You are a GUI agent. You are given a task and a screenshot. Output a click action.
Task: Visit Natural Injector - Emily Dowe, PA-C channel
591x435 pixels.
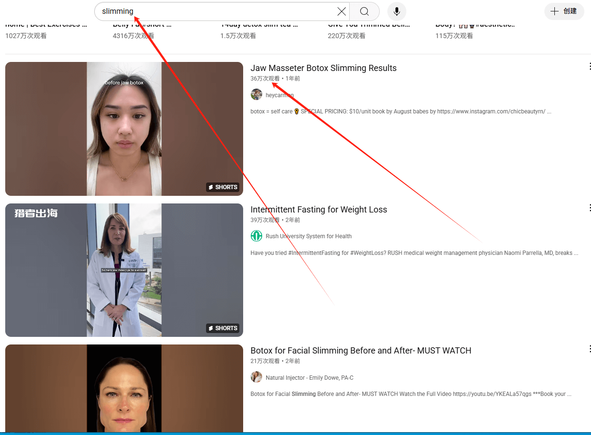coord(310,378)
